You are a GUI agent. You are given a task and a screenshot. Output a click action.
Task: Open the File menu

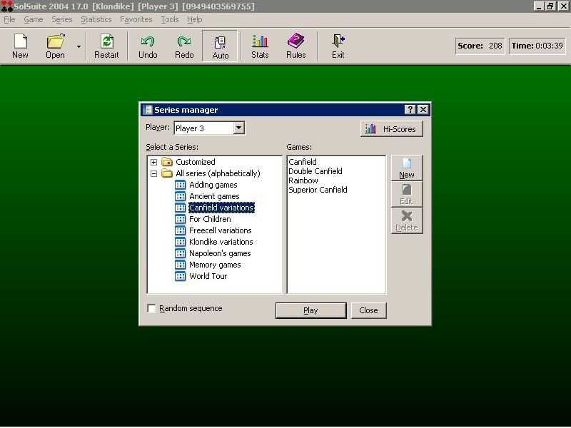pos(9,19)
